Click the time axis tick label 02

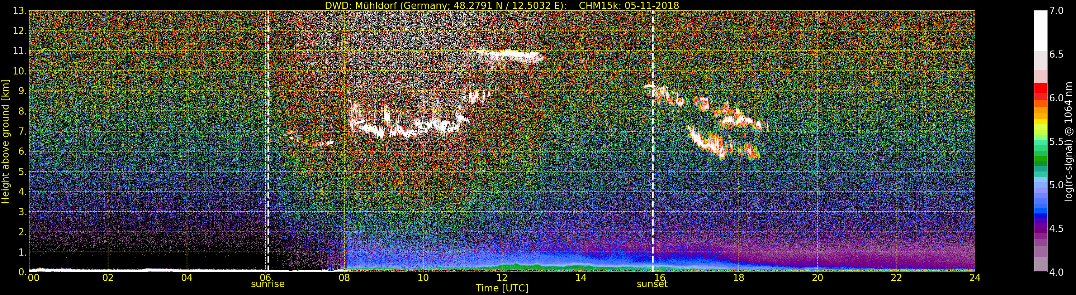point(108,277)
